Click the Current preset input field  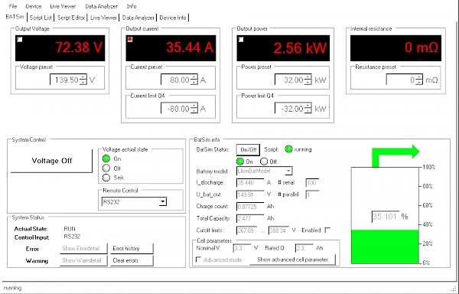coord(175,80)
